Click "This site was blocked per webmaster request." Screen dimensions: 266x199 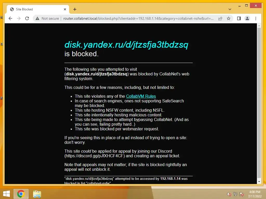pos(117,129)
